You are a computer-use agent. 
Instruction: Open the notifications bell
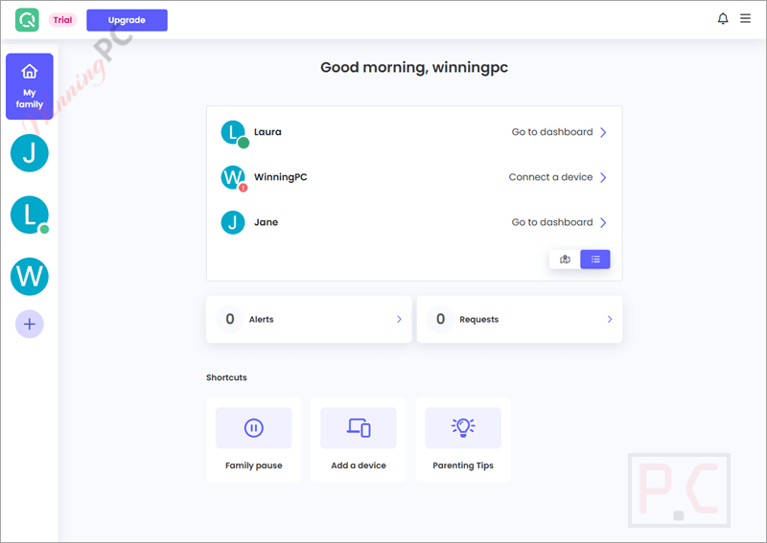(723, 18)
